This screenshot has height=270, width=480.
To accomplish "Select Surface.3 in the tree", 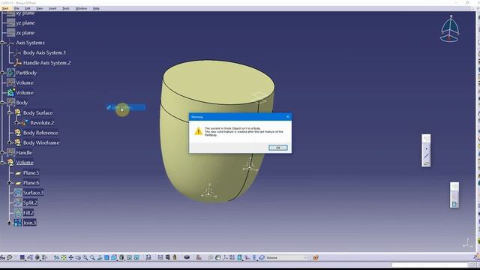I will click(33, 193).
